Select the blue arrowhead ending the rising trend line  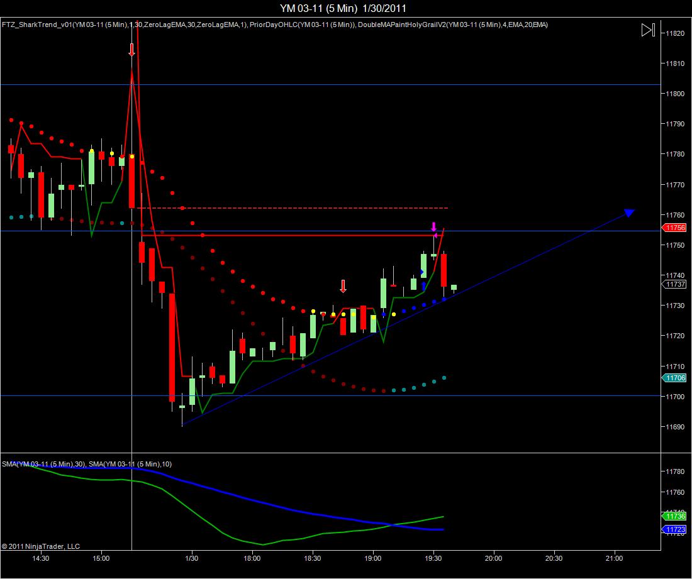629,213
